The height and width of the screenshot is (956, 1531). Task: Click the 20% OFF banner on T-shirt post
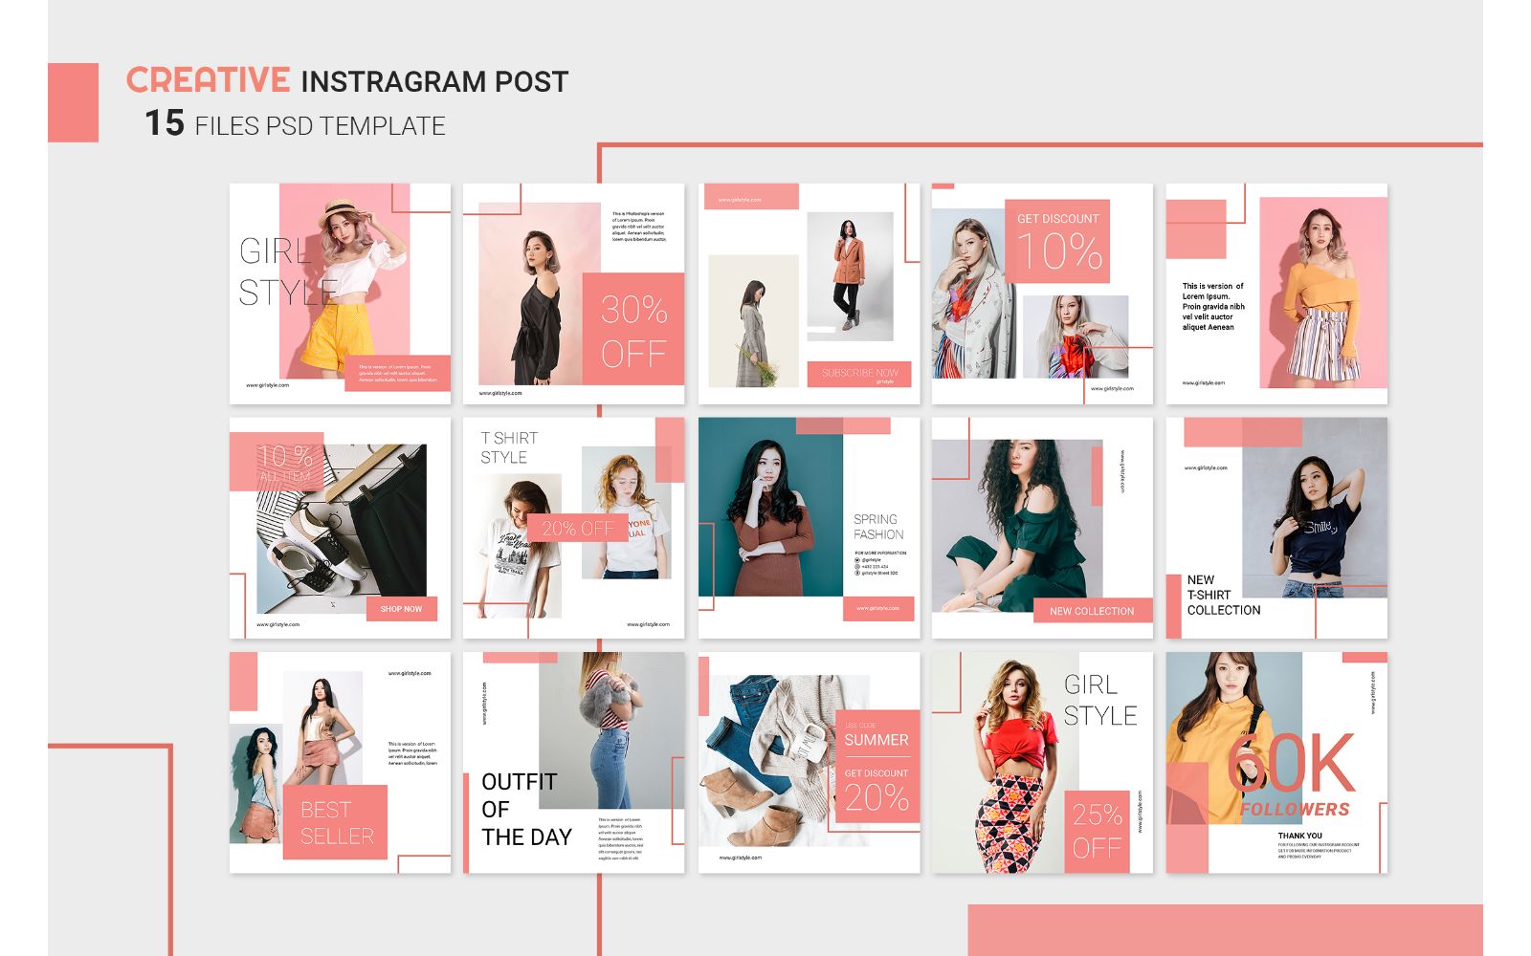(577, 528)
